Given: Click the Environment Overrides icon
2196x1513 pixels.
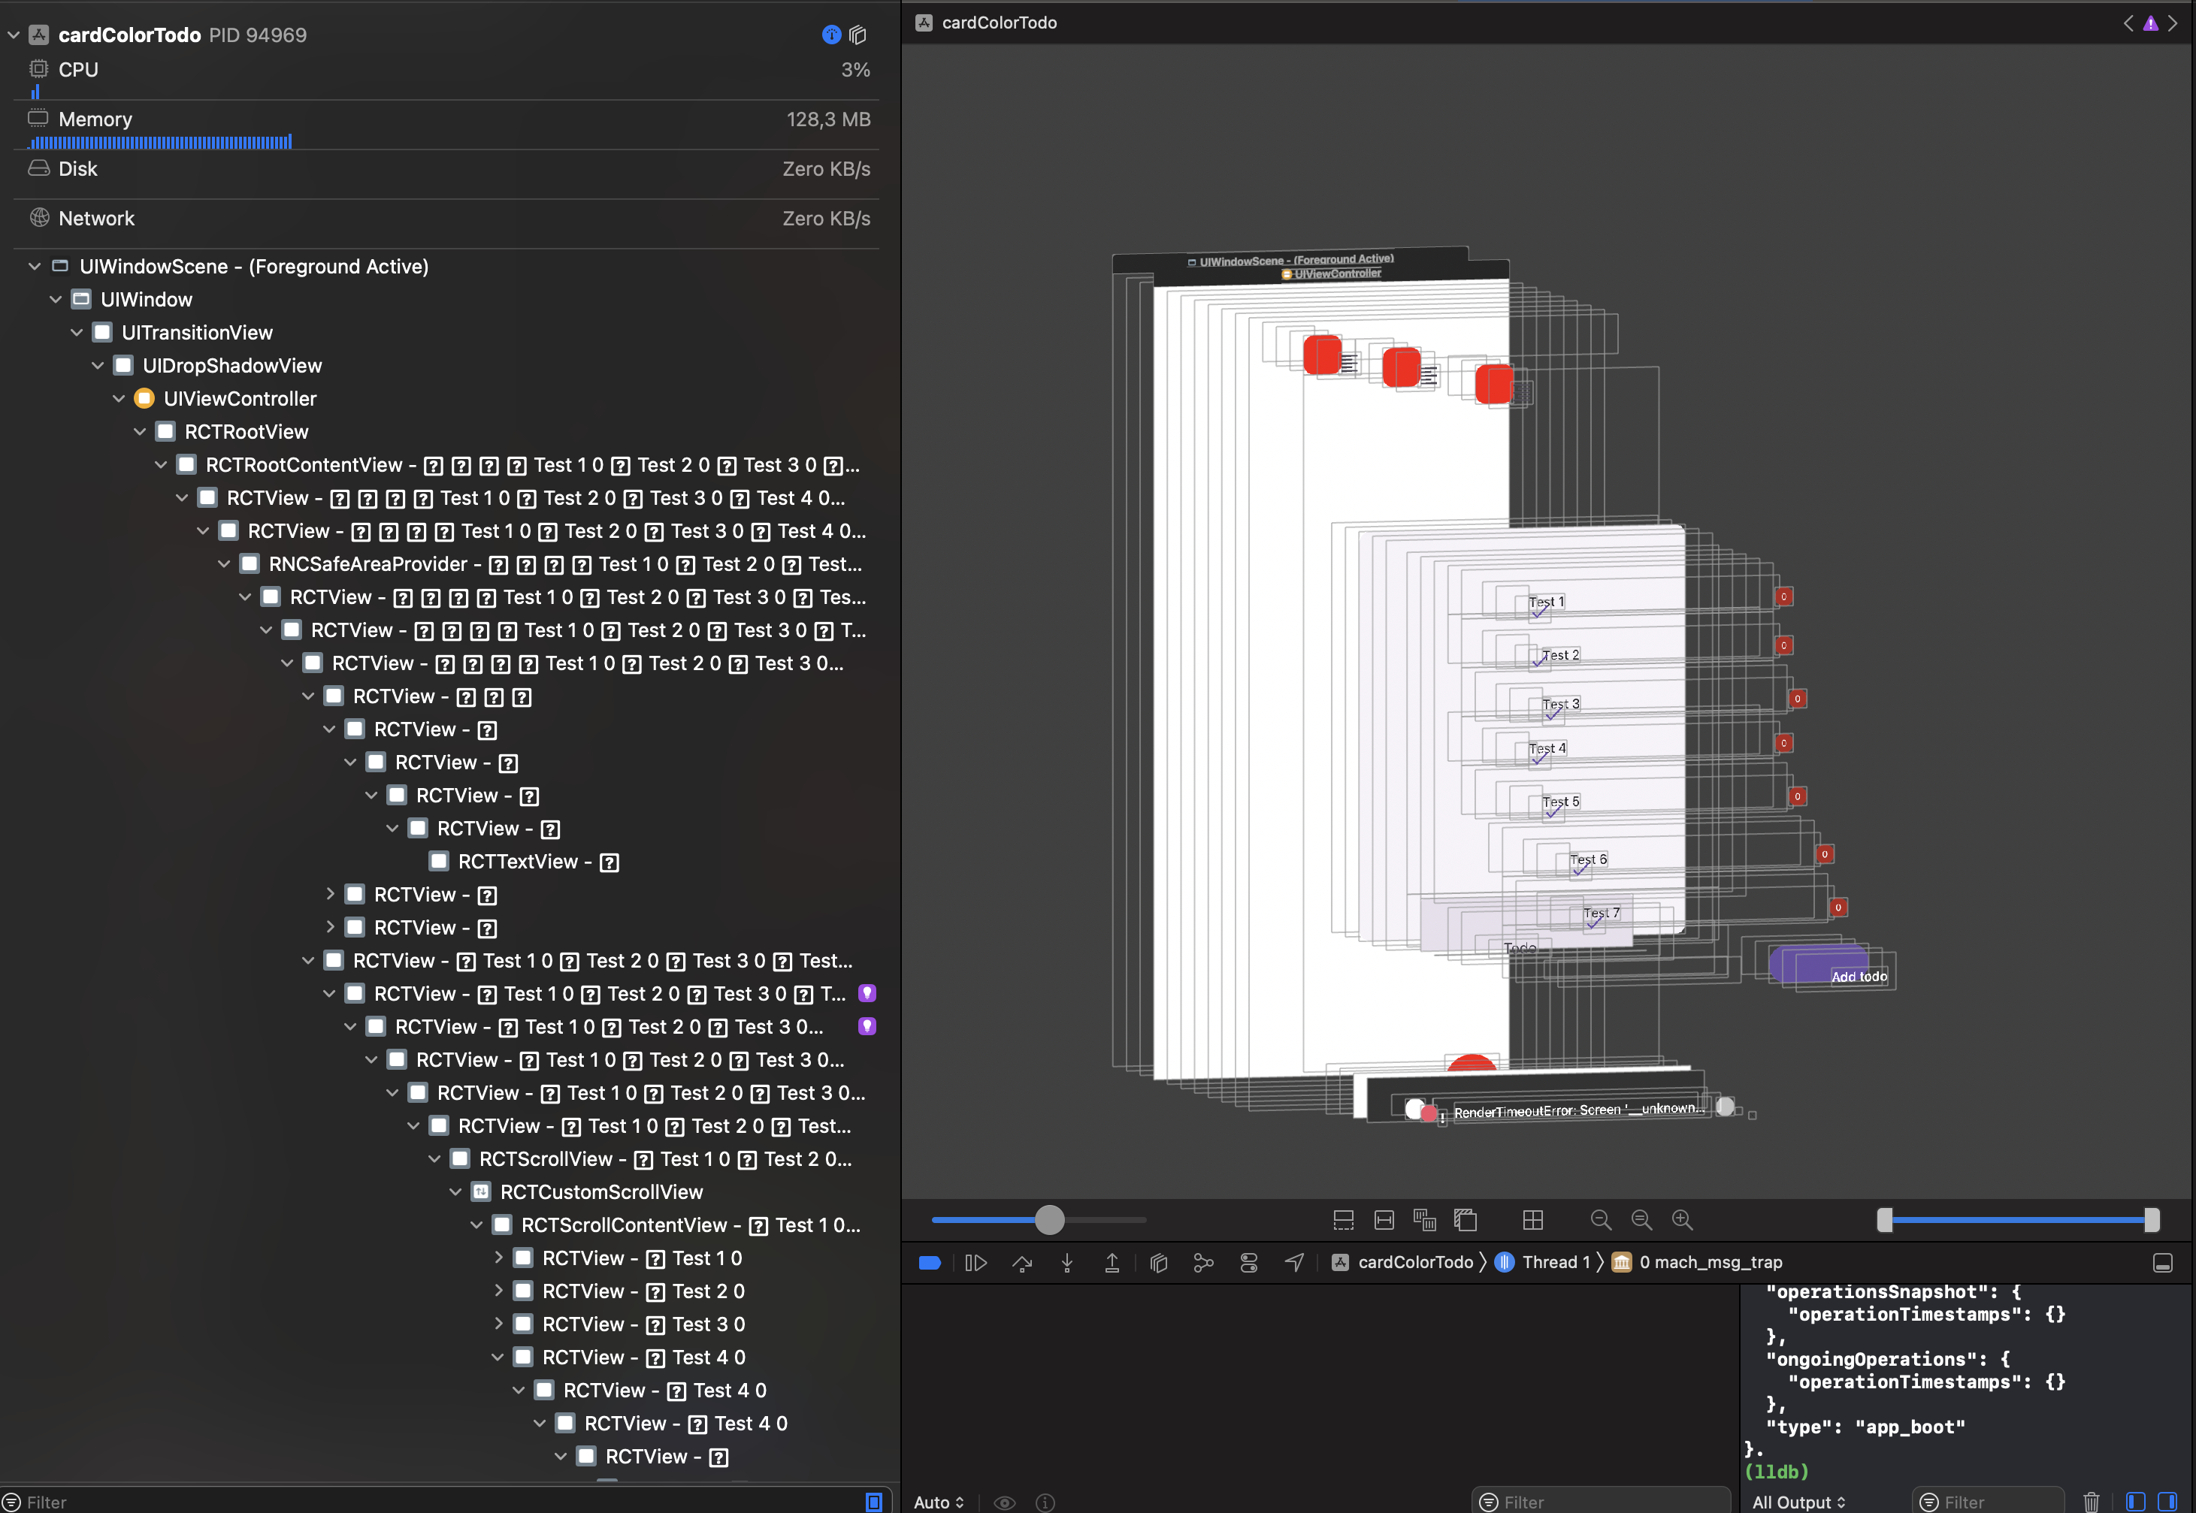Looking at the screenshot, I should (x=1249, y=1263).
